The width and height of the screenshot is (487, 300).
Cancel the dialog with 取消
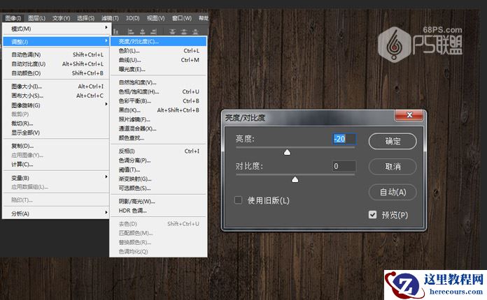[x=393, y=167]
